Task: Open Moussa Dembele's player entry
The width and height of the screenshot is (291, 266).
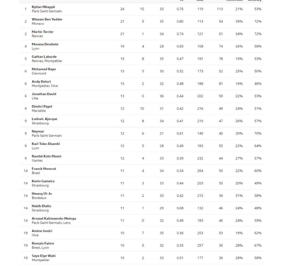Action: (x=45, y=44)
